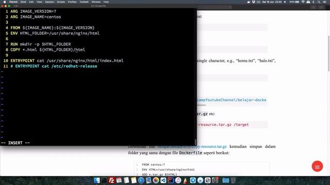Open the Notification Center list icon
Image resolution: width=330 pixels, height=185 pixels.
tap(324, 2)
